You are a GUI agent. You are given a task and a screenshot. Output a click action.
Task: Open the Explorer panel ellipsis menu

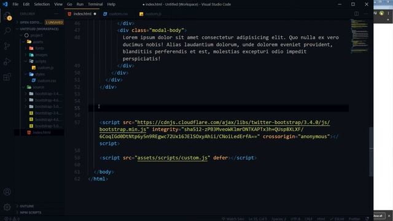pos(56,14)
